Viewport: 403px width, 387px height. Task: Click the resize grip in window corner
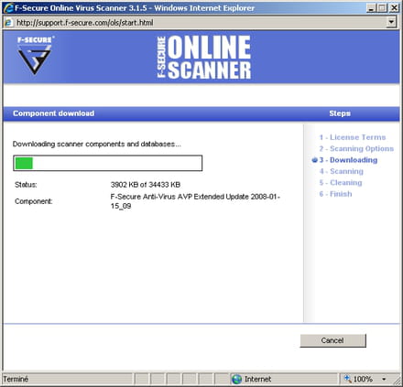397,380
